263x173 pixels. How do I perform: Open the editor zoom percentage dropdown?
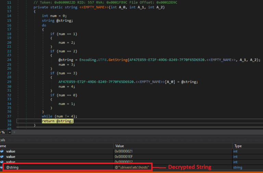coord(10,132)
